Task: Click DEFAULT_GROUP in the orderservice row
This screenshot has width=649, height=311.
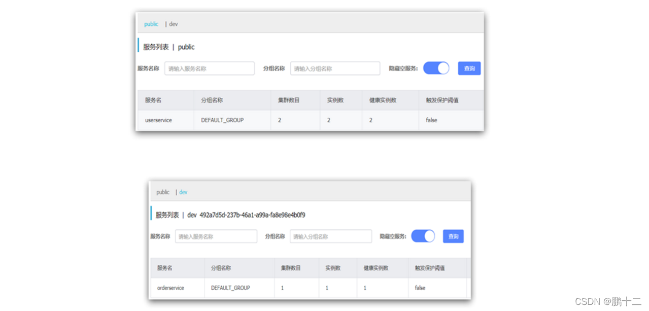Action: click(x=230, y=288)
